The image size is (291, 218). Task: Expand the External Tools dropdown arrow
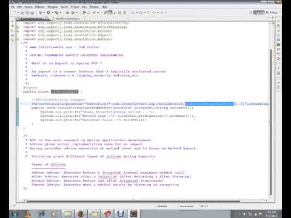(61, 13)
